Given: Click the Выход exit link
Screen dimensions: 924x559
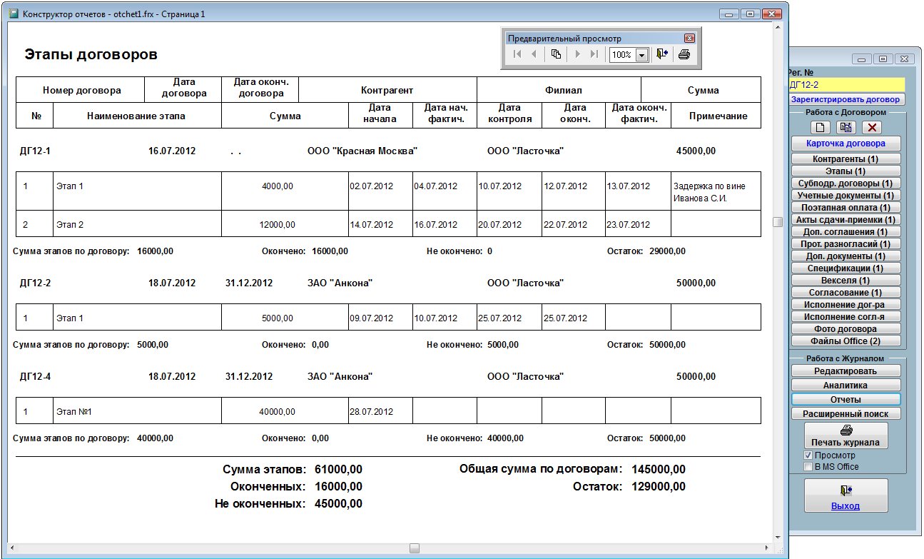Looking at the screenshot, I should click(x=846, y=506).
